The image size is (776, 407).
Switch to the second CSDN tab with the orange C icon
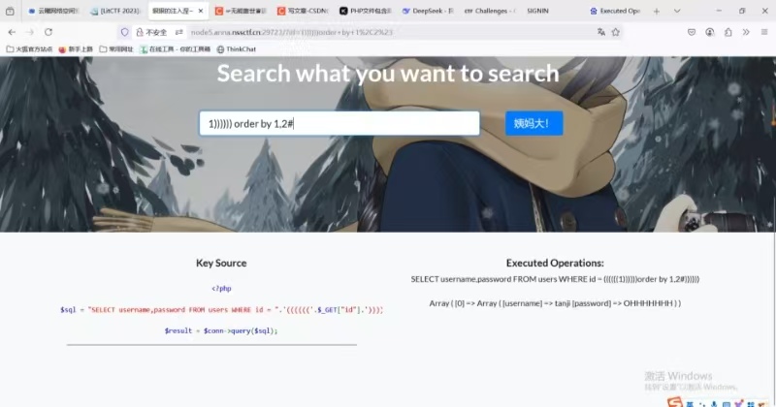pyautogui.click(x=240, y=11)
